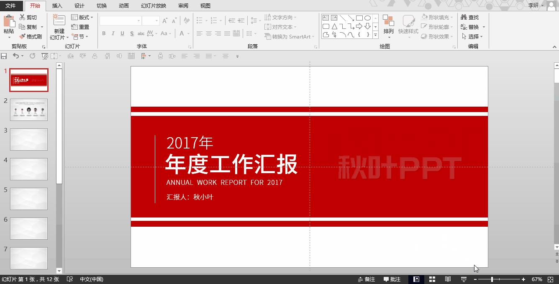Start Slide Show from the status bar
This screenshot has height=284, width=559.
[x=463, y=279]
